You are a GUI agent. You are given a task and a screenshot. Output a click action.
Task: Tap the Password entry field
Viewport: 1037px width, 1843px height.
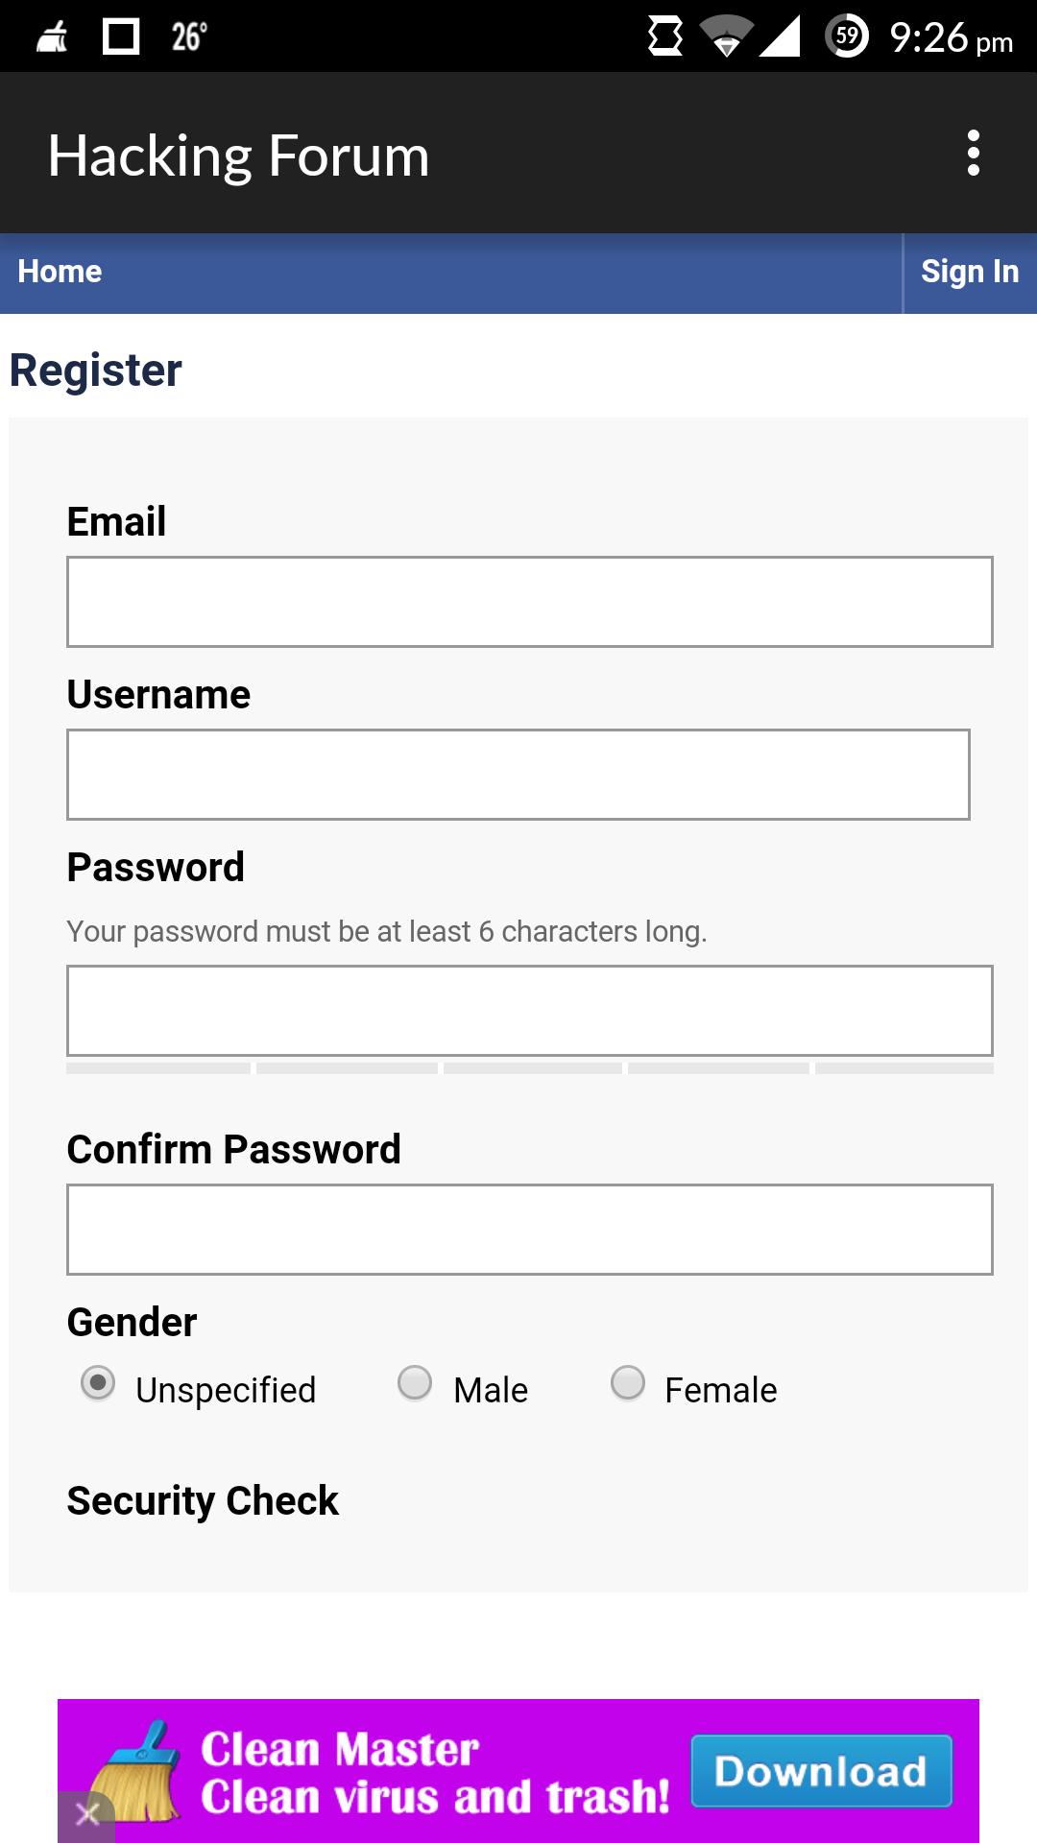point(529,1011)
